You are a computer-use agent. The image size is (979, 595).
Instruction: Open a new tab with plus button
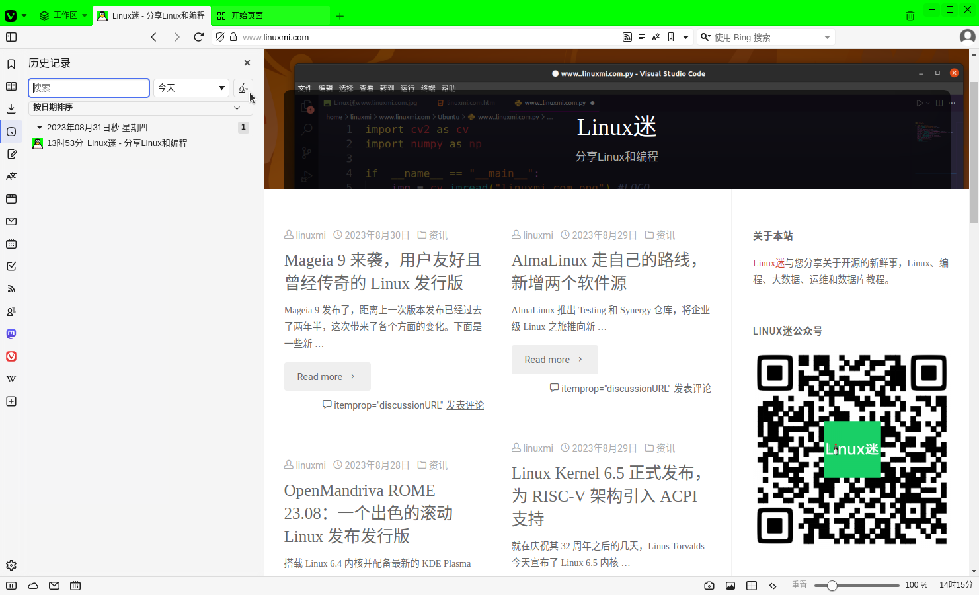pos(340,16)
